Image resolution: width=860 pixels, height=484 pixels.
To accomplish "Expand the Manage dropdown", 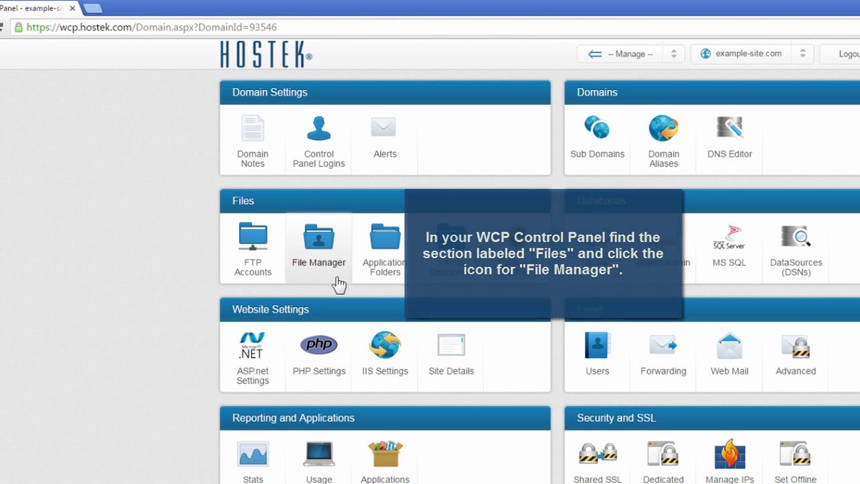I will click(x=631, y=54).
